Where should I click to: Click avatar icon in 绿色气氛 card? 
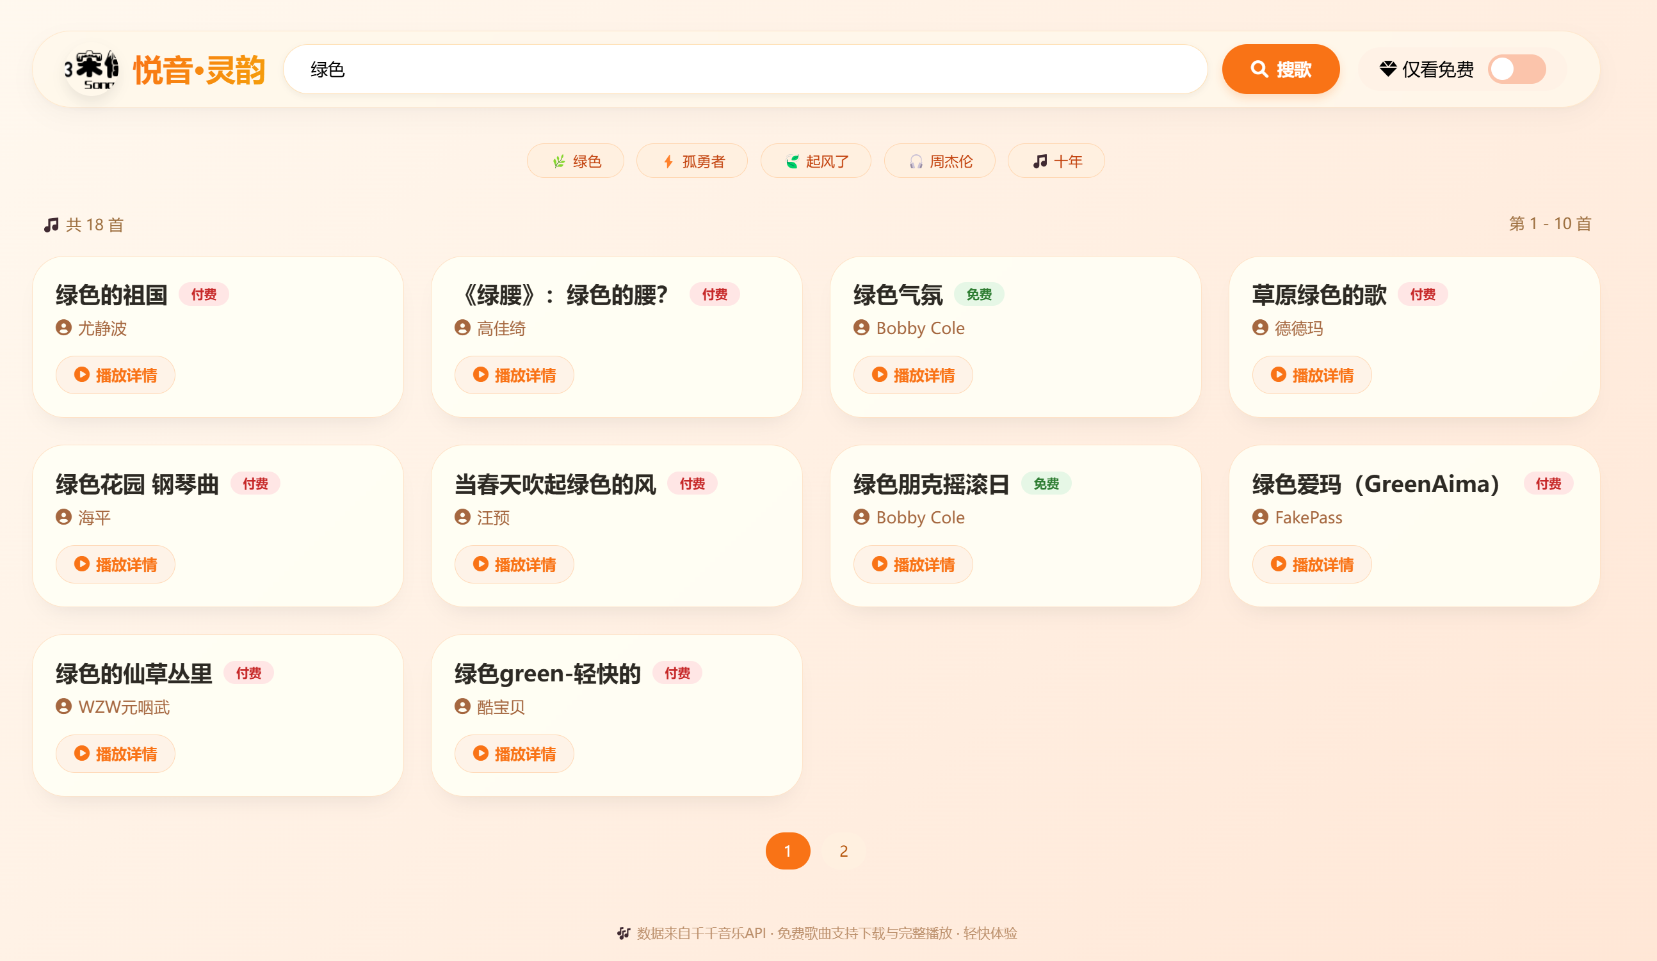pos(861,327)
